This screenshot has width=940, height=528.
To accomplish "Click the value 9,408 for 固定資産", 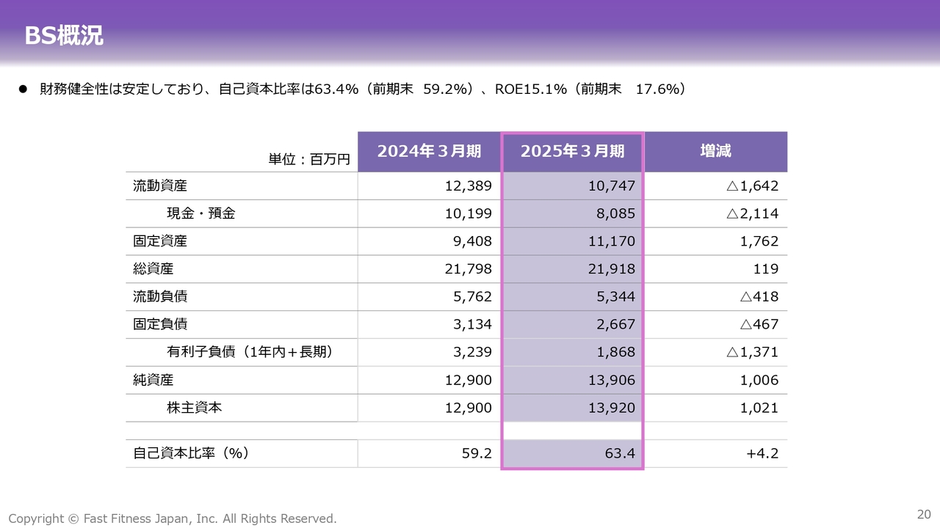I will [x=472, y=241].
